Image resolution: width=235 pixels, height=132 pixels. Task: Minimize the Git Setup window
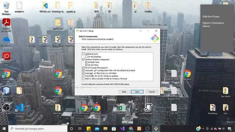click(x=140, y=31)
